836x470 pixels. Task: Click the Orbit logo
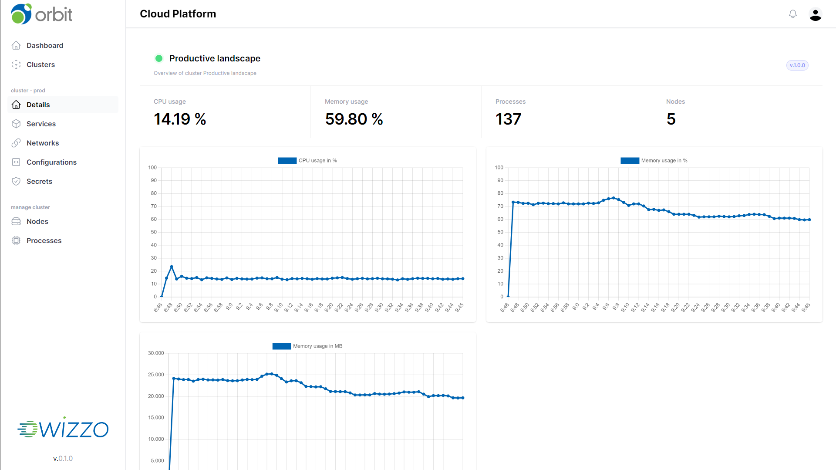point(41,14)
